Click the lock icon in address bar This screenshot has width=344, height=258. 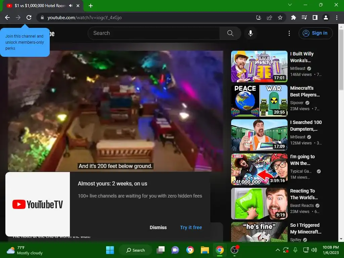click(42, 17)
